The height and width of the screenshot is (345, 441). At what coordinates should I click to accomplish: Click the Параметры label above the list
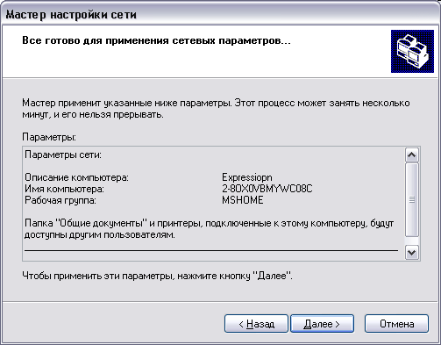point(49,137)
